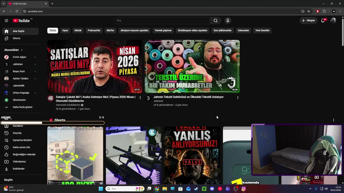
Task: Open İndirilenler in sidebar
Action: (x=20, y=169)
